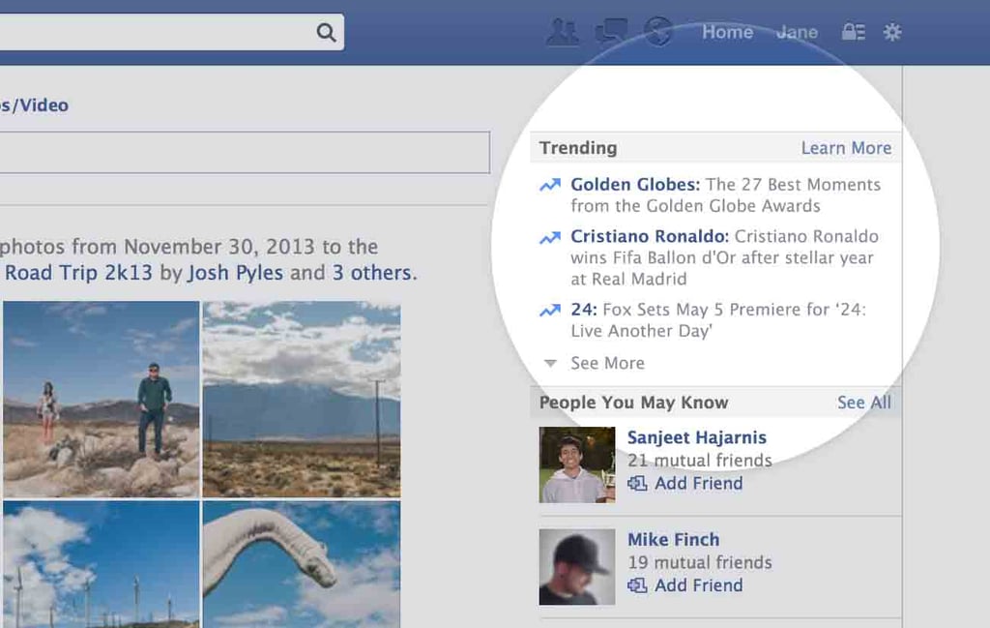Open notifications globe icon
The width and height of the screenshot is (990, 628).
[657, 31]
